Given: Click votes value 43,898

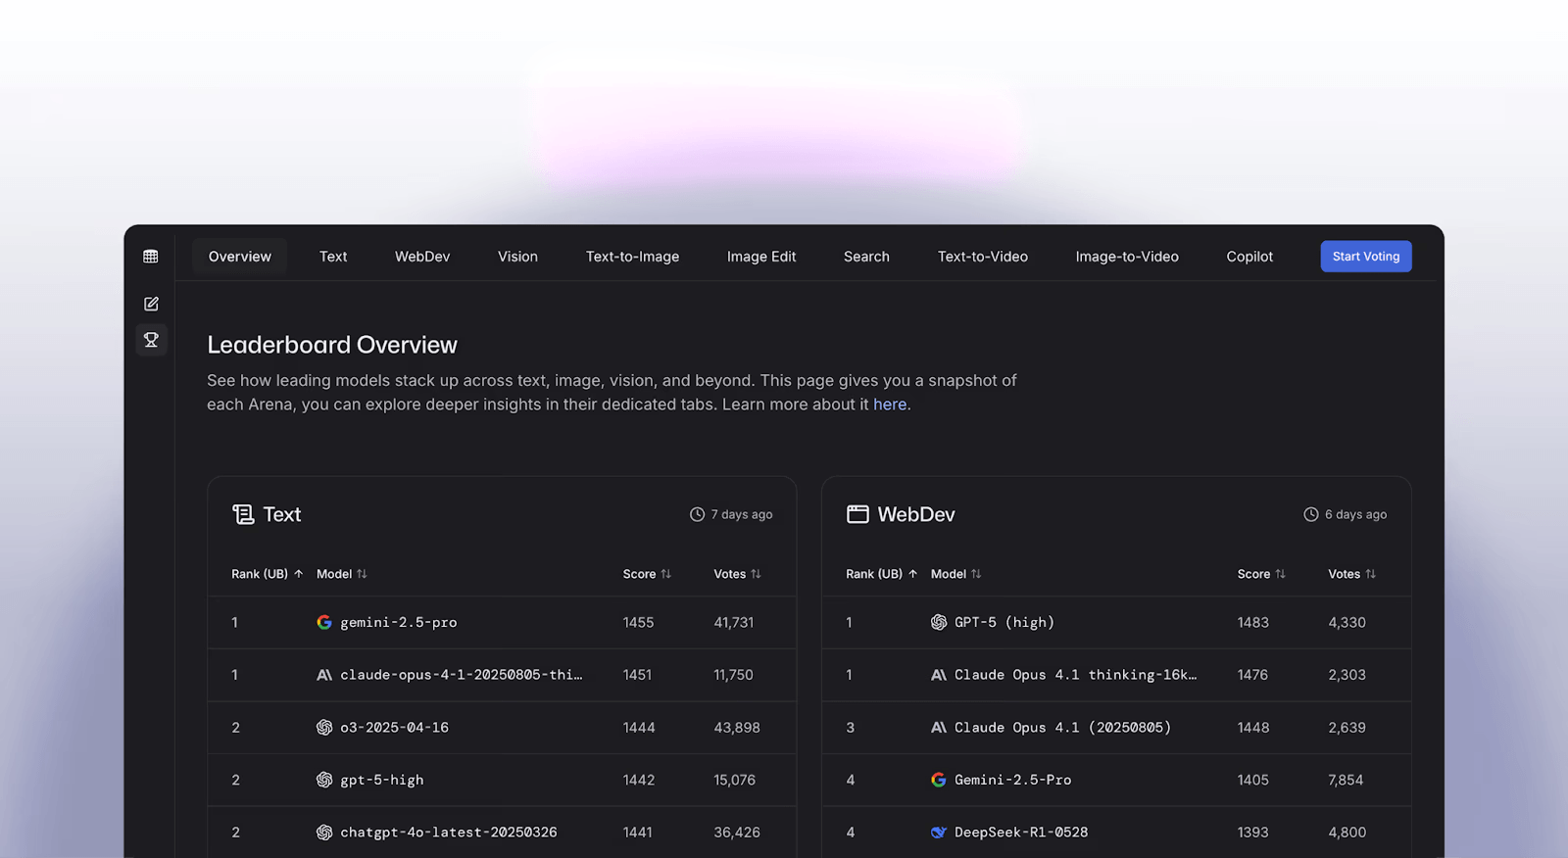Looking at the screenshot, I should [736, 728].
